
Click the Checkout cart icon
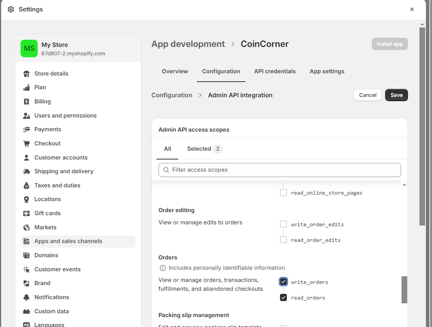(26, 143)
